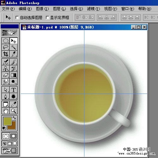Enable the 自动选择图层 checkbox
This screenshot has height=158, width=158.
click(17, 17)
